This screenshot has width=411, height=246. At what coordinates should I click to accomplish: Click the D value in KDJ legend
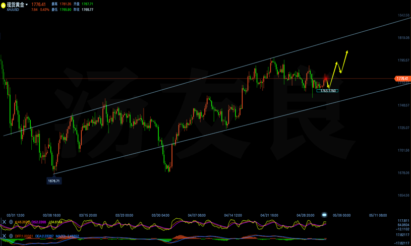coord(39,222)
